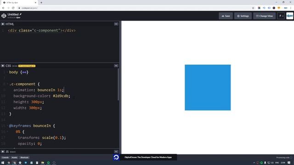Expand the folded body rule ellipsis marker
This screenshot has width=294, height=165.
[24, 72]
